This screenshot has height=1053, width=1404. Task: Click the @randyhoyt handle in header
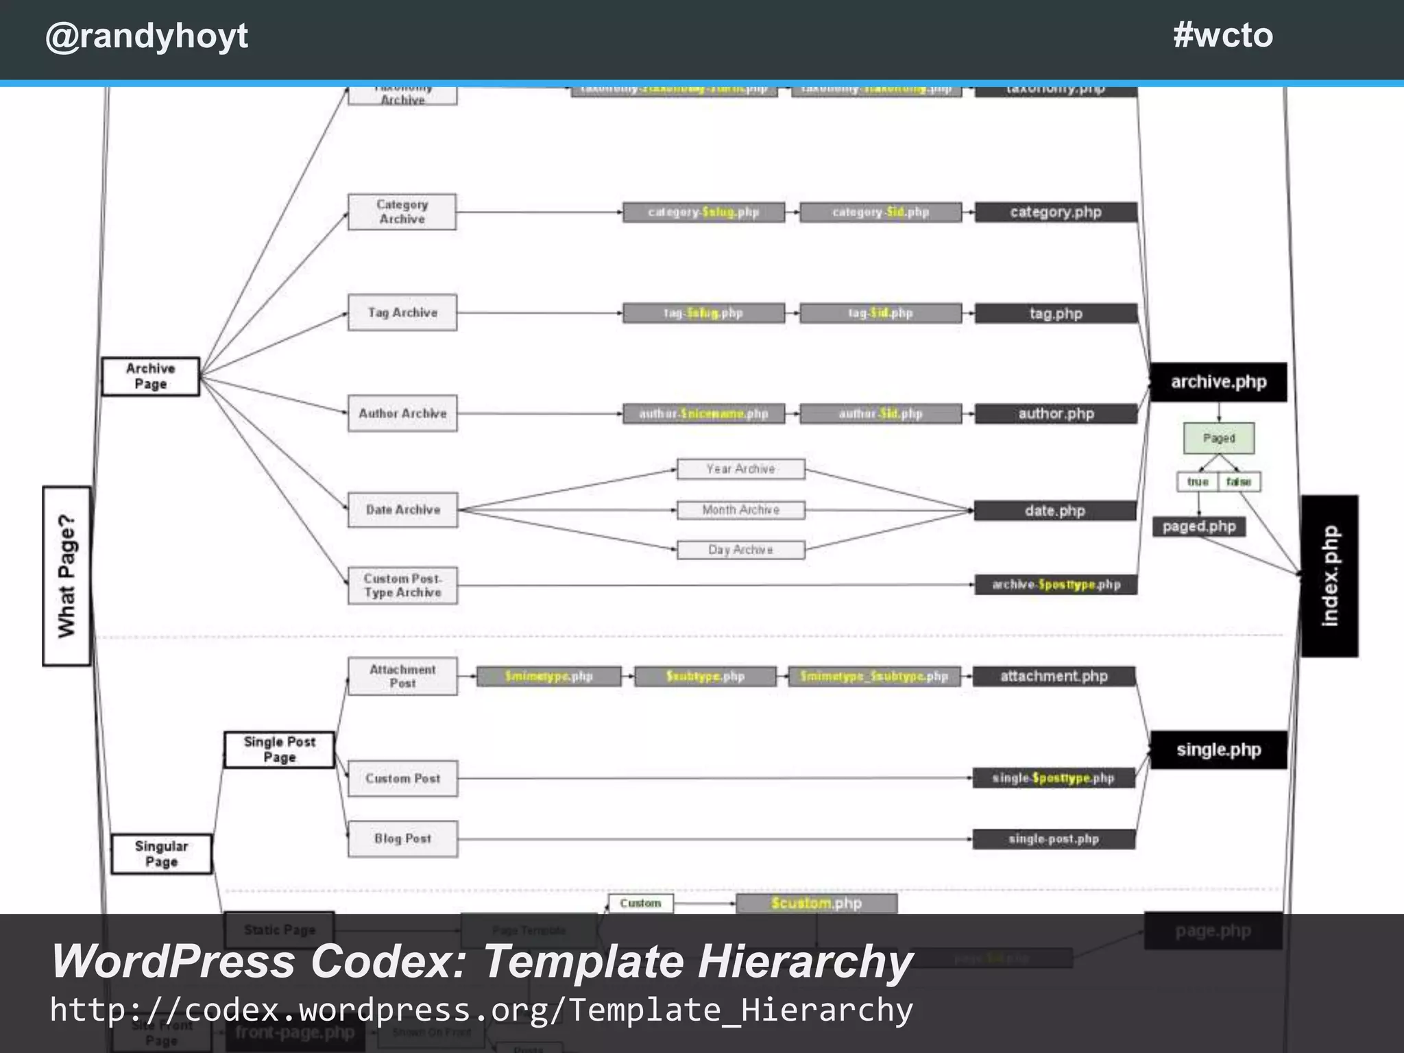[146, 36]
